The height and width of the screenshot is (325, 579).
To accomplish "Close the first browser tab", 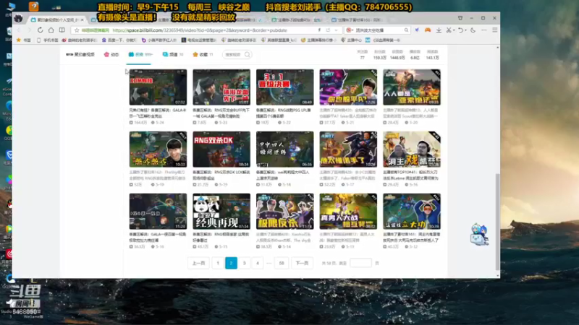I will tap(82, 20).
